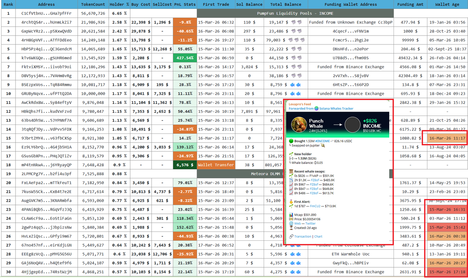Viewport: 468px width, 279px height.
Task: Open the Twitter link in the feed popup
Action: (310, 224)
